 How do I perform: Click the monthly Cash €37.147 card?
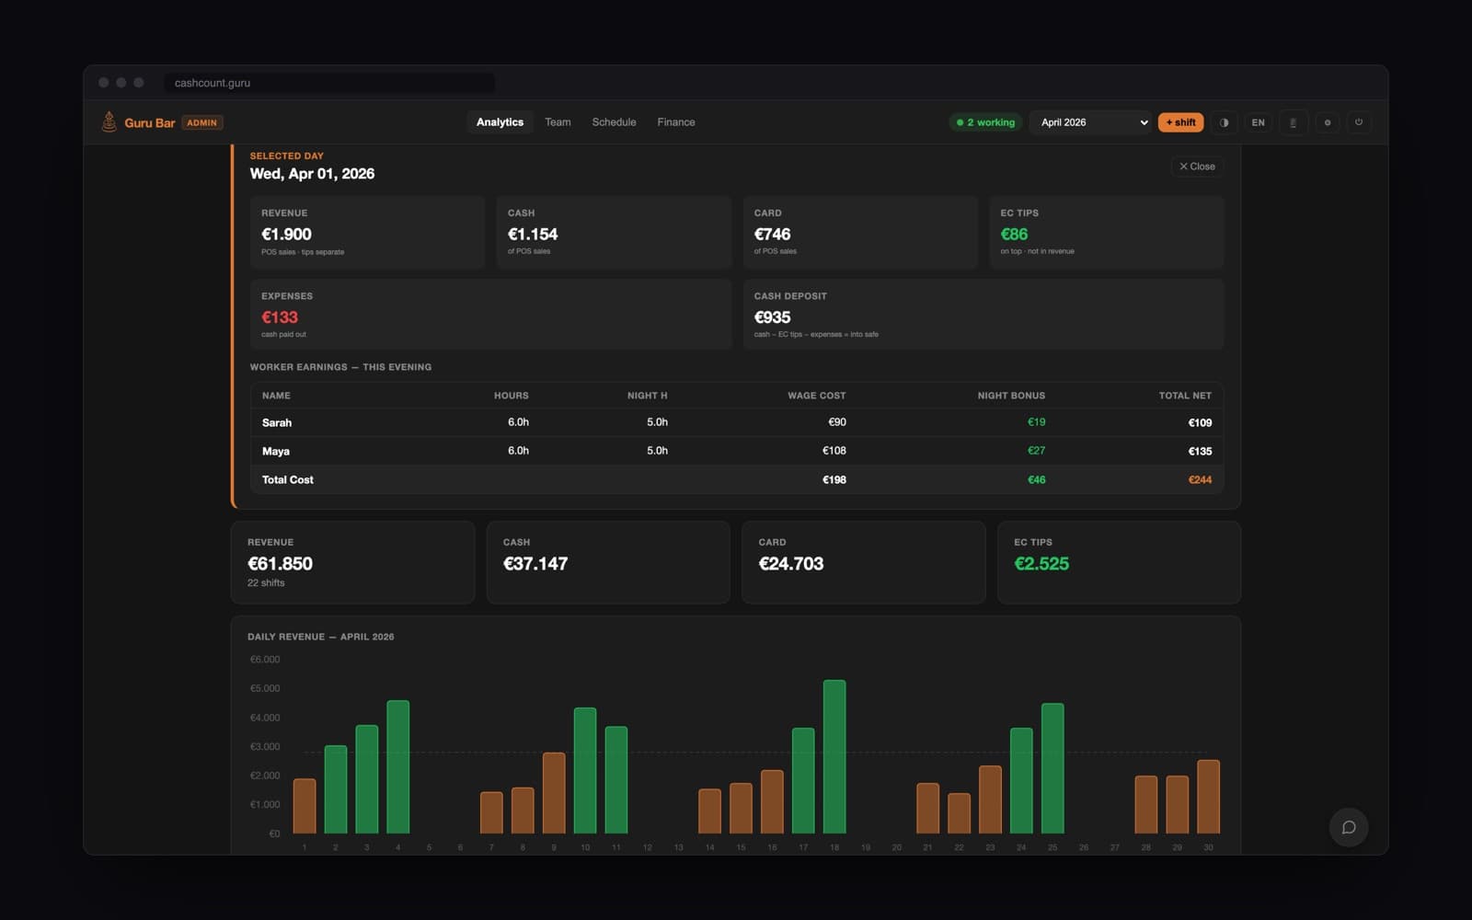pos(608,562)
